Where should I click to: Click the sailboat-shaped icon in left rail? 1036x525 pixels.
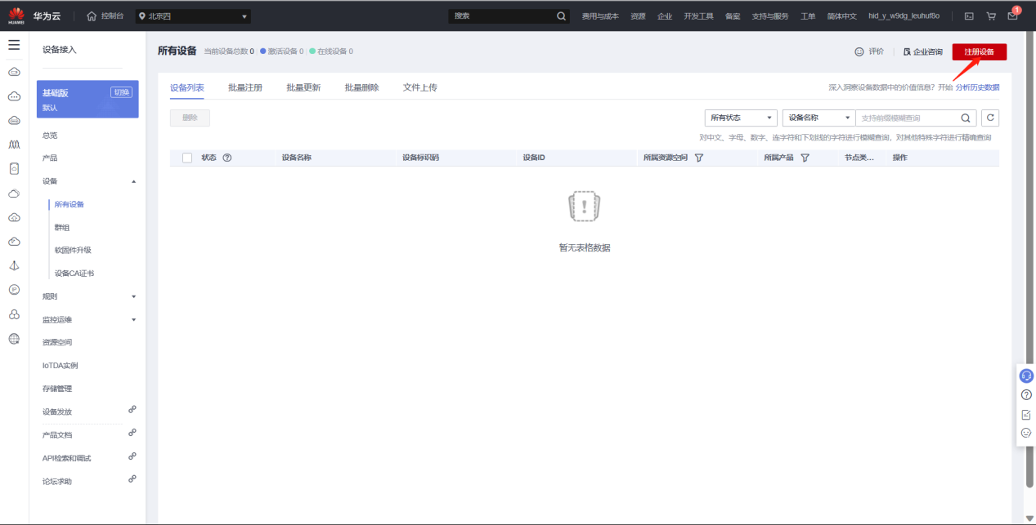click(14, 265)
